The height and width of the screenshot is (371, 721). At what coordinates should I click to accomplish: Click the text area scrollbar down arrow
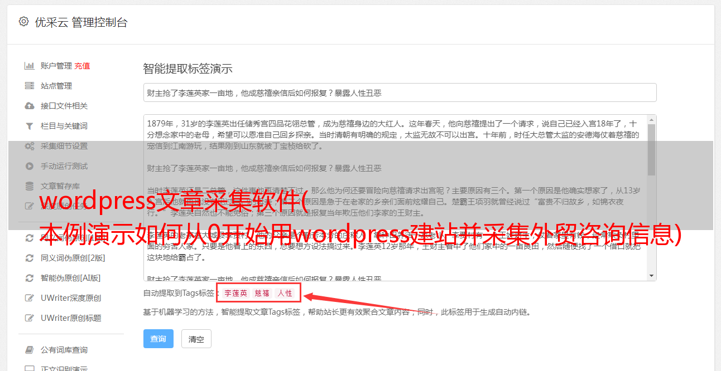coord(652,276)
